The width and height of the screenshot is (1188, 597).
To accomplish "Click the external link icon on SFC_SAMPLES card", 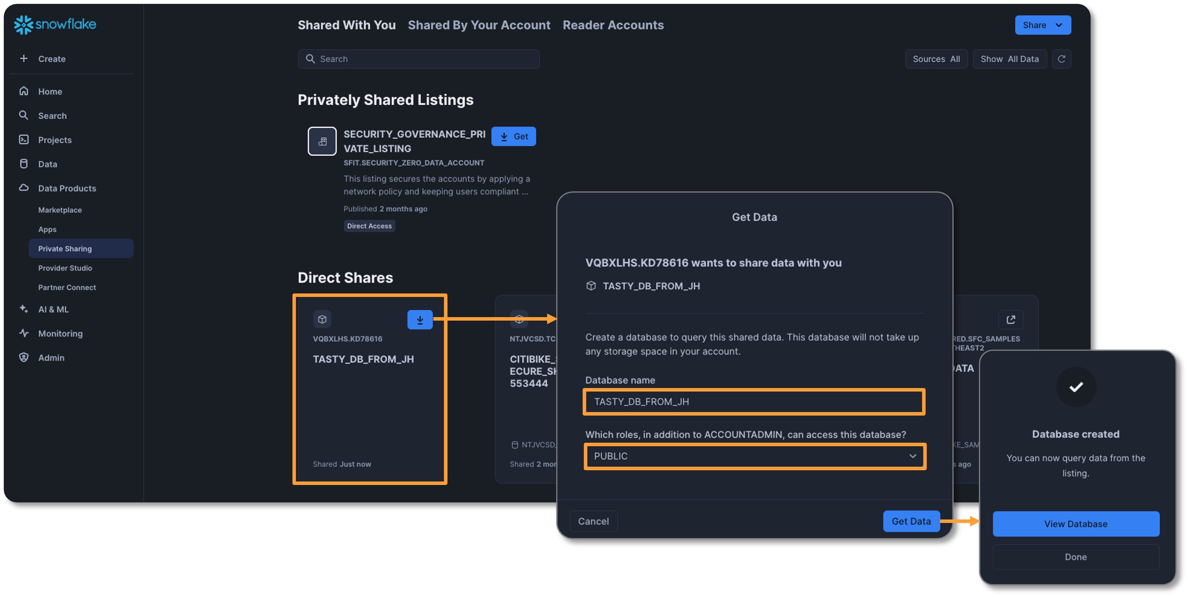I will click(x=1011, y=320).
